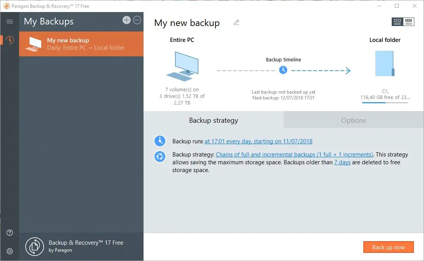Edit schedule link at 17:01 every day
The width and height of the screenshot is (424, 261).
pyautogui.click(x=258, y=141)
